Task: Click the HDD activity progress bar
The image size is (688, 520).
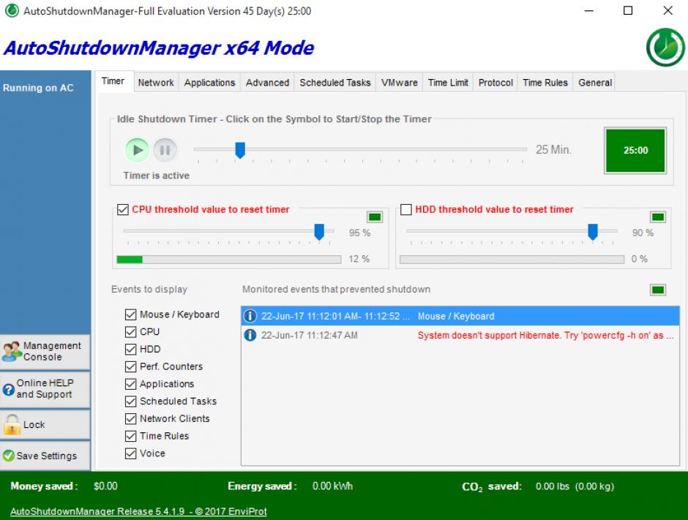Action: pos(512,260)
